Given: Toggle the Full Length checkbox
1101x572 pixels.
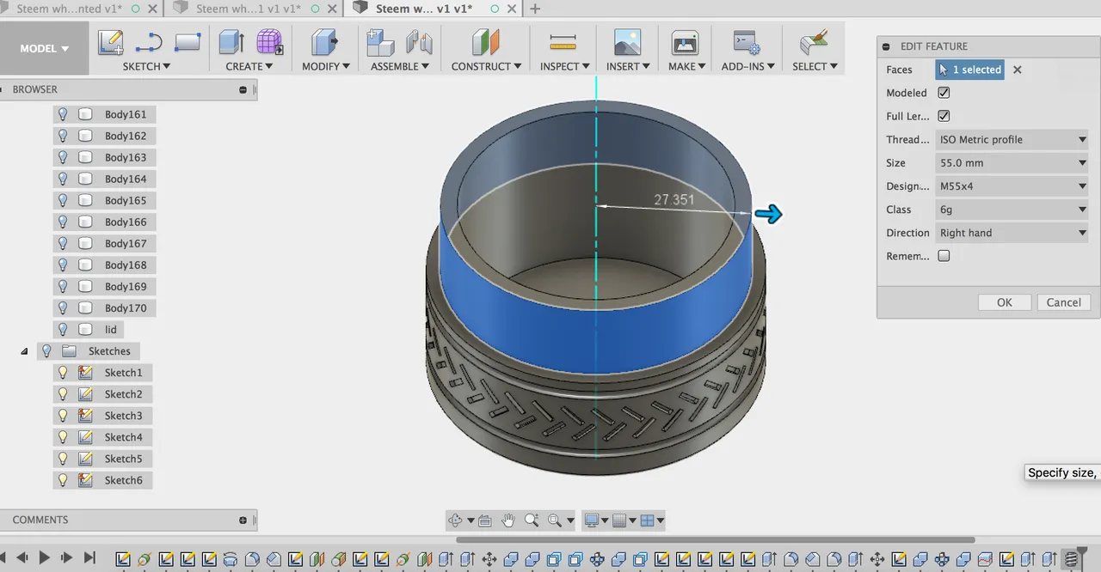Looking at the screenshot, I should pyautogui.click(x=944, y=116).
